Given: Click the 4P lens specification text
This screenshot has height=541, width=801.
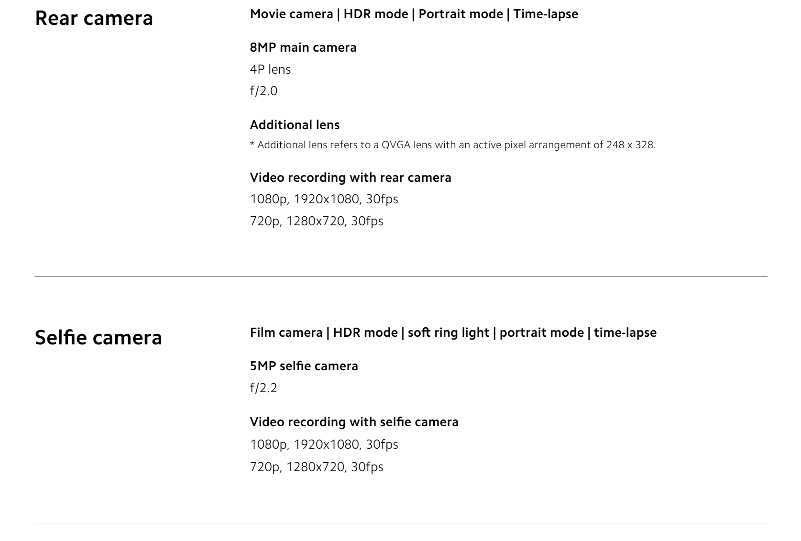Looking at the screenshot, I should 270,69.
